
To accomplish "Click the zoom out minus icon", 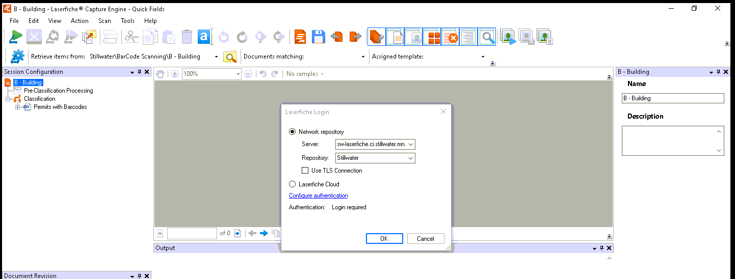I will click(x=248, y=74).
